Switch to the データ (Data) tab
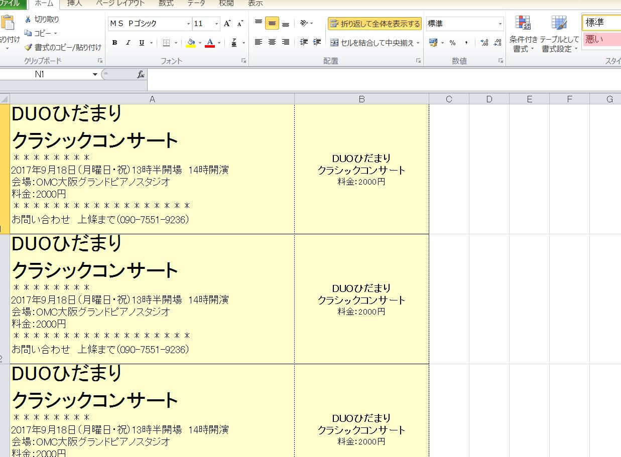This screenshot has height=457, width=621. point(196,3)
